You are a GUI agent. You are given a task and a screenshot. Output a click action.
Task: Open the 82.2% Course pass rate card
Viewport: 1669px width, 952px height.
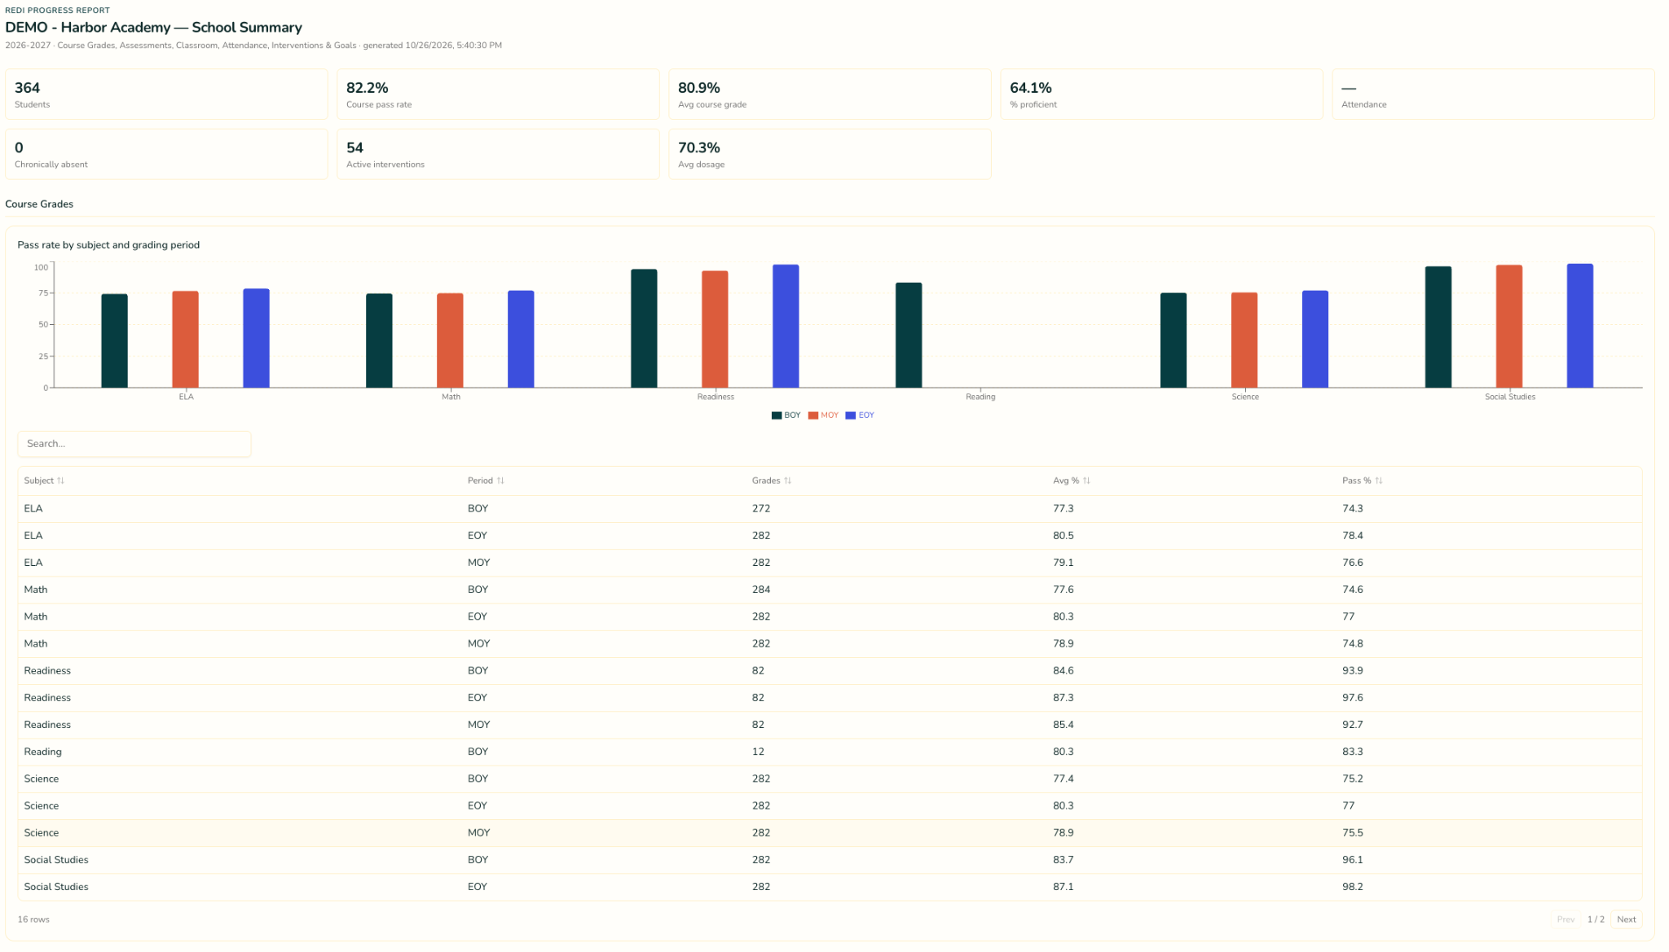[x=498, y=94]
